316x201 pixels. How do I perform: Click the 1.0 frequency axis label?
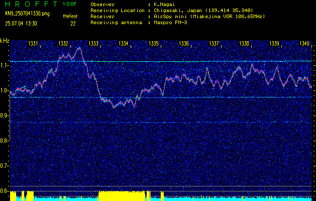[4, 91]
